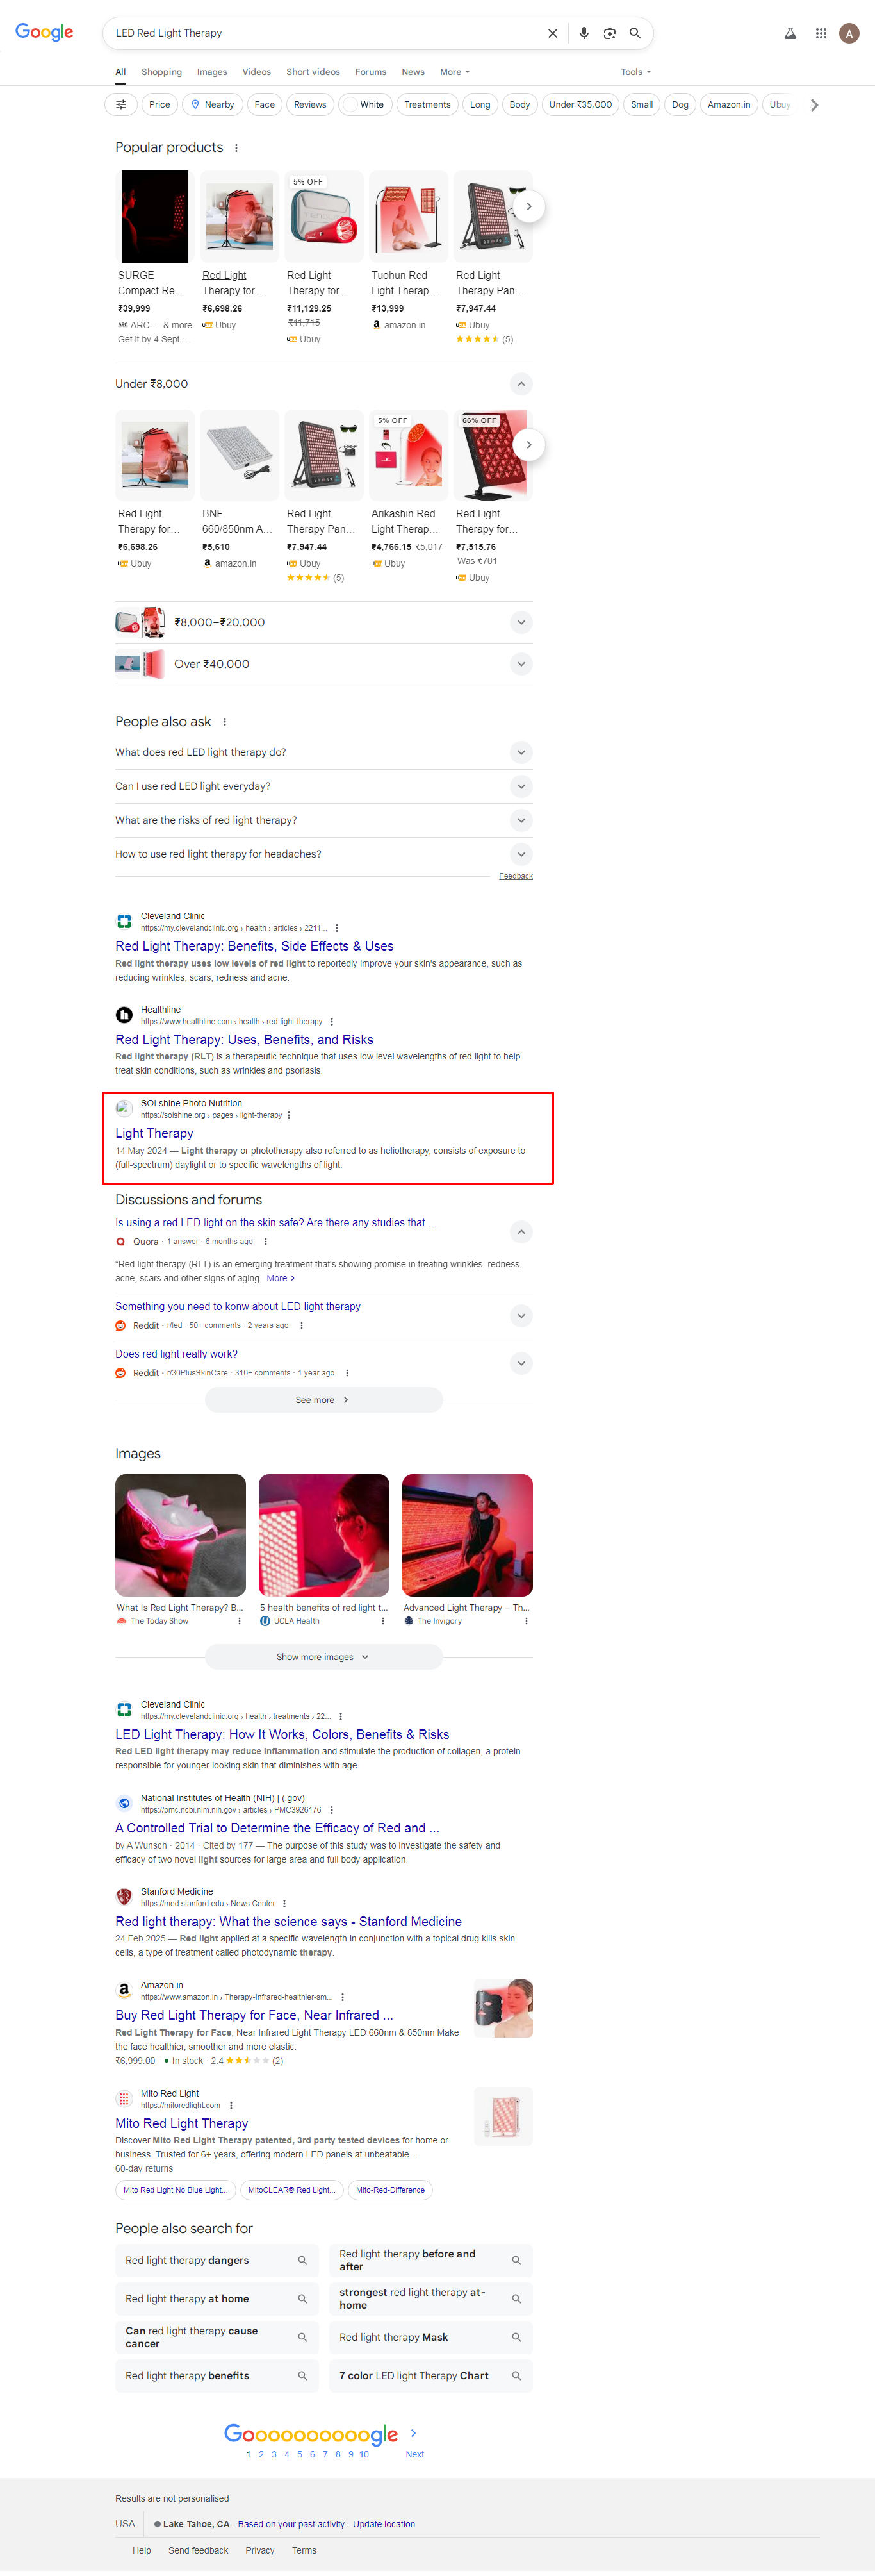Open the Tools dropdown
The height and width of the screenshot is (2576, 875).
[635, 72]
